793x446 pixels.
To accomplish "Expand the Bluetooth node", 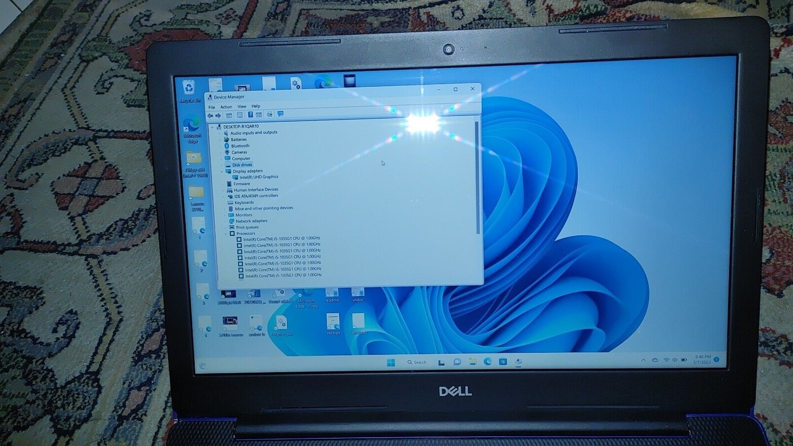I will (221, 147).
